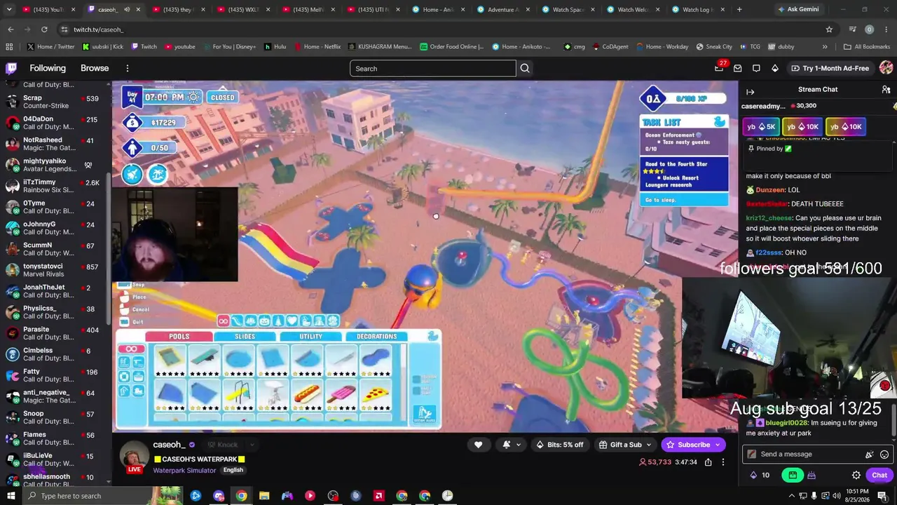
Task: Open File Explorer from the taskbar
Action: 264,496
